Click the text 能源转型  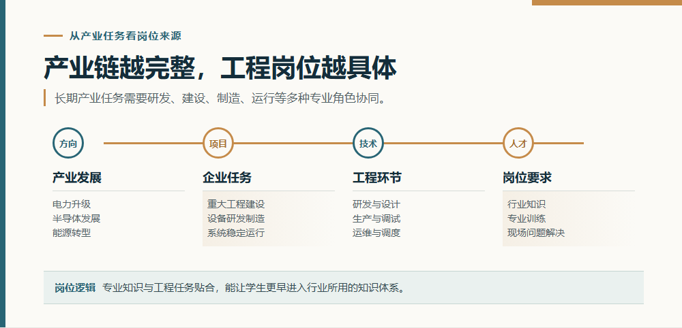tap(72, 233)
